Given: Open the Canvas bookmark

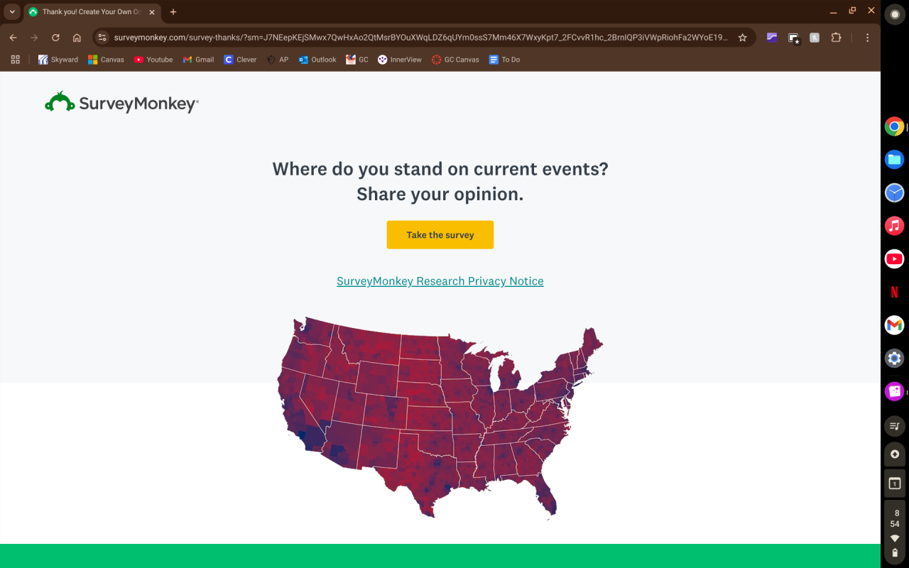Looking at the screenshot, I should (106, 60).
